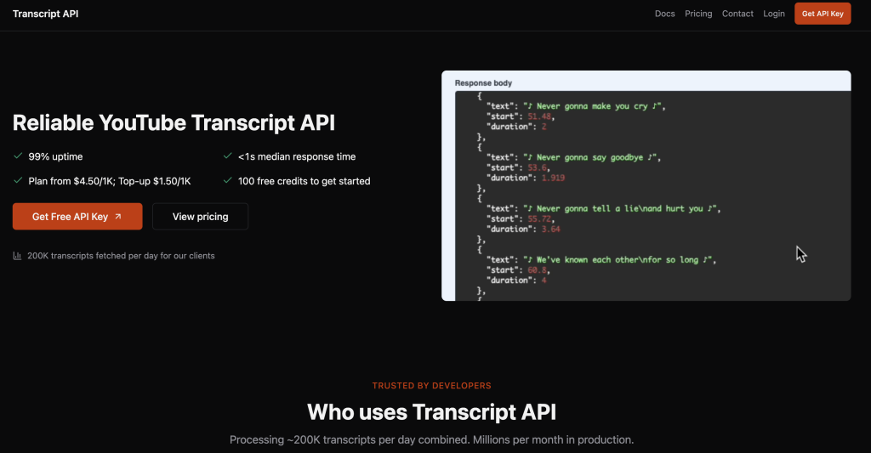Click the checkmark icon beside 99% uptime
871x453 pixels.
[x=18, y=156]
